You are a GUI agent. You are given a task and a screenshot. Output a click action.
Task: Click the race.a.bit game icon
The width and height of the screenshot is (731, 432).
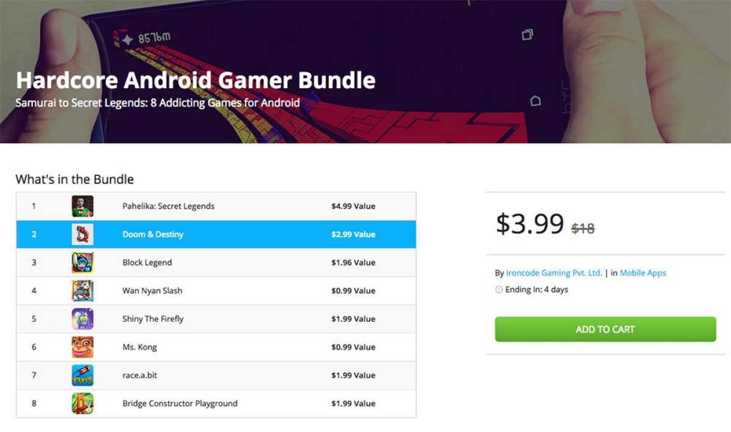pyautogui.click(x=82, y=375)
